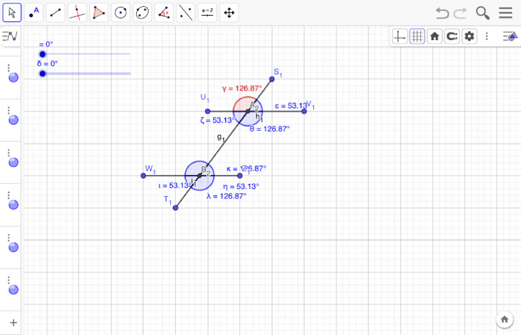Toggle grid display in style bar
The image size is (521, 335).
417,36
